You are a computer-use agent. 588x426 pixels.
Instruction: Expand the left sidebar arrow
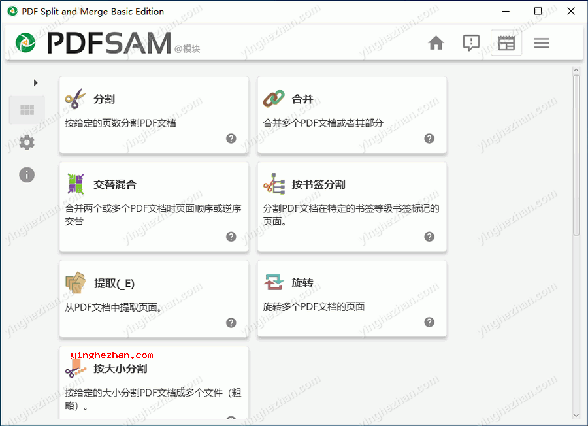click(x=36, y=82)
